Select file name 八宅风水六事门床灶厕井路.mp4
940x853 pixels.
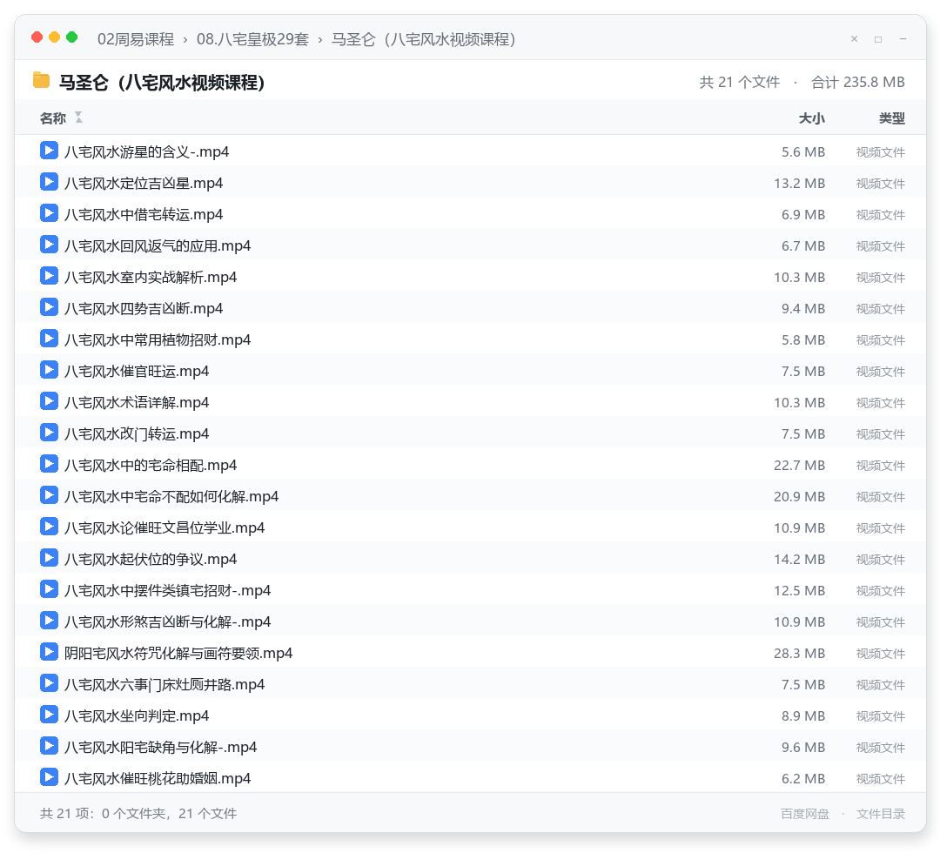tap(164, 684)
